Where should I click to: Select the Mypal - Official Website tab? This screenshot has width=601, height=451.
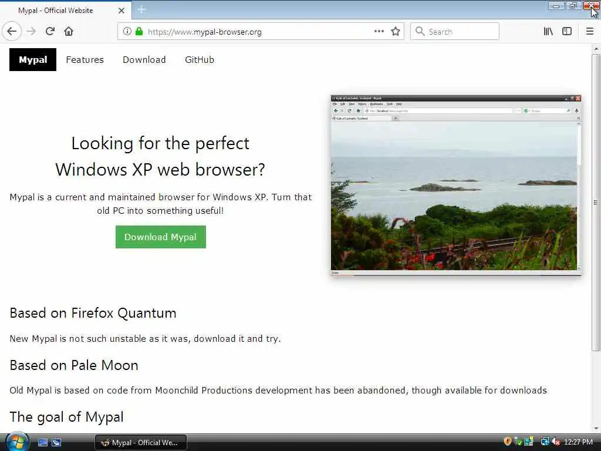66,11
